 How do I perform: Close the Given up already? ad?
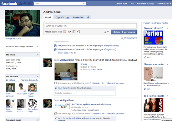[x=167, y=28]
